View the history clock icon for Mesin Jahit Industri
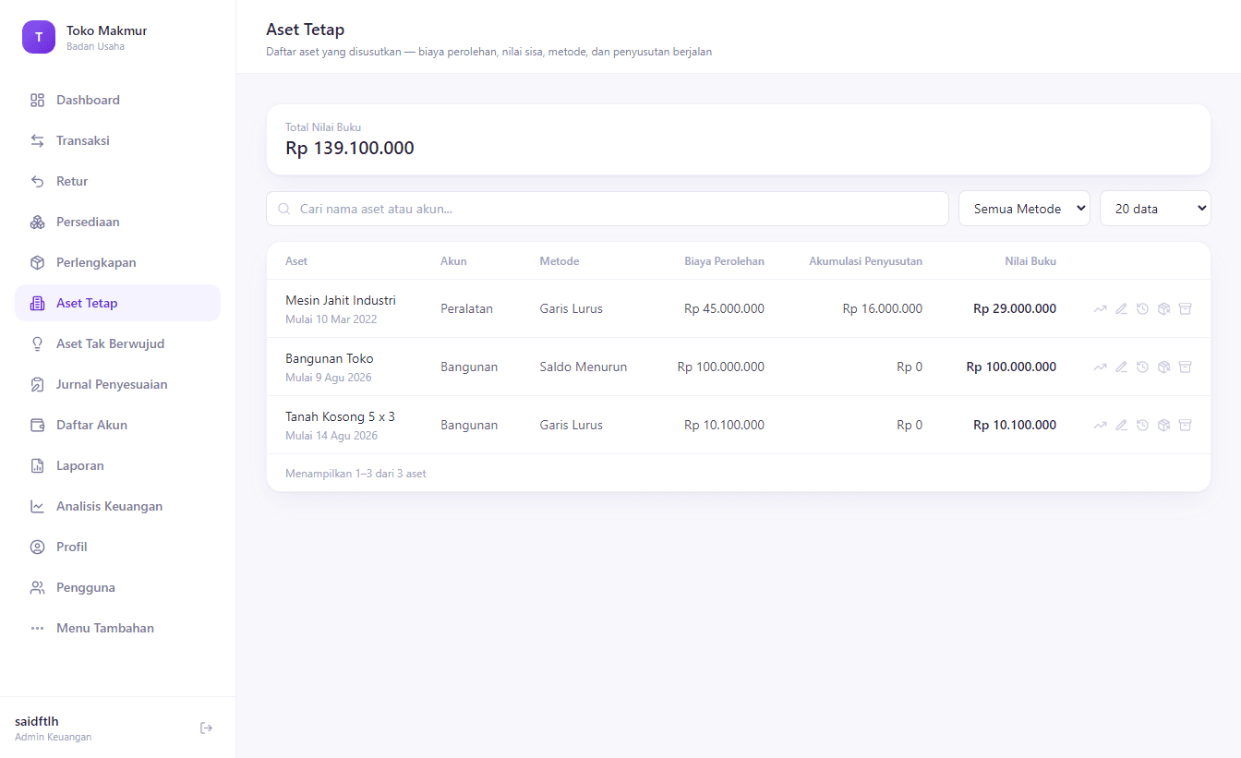This screenshot has height=758, width=1241. click(x=1142, y=309)
